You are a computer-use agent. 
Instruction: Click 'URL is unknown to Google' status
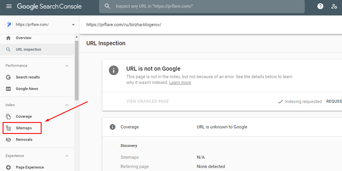pyautogui.click(x=222, y=127)
